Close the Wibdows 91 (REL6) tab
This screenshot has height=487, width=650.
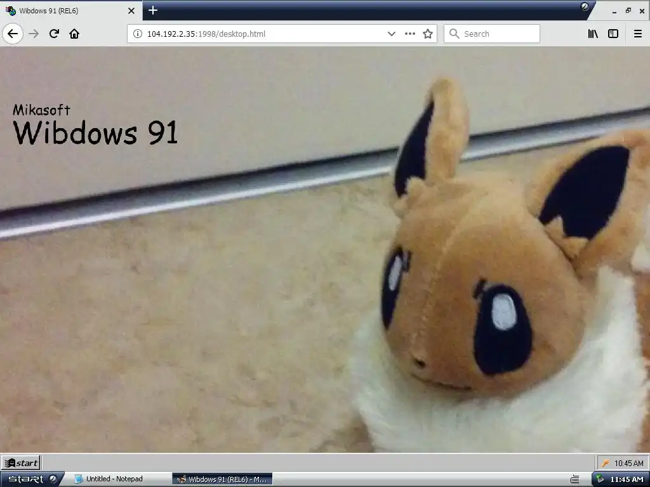pos(131,11)
